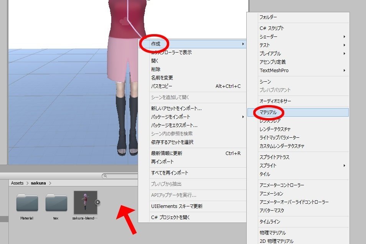Click the project search field
Image resolution: width=366 pixels, height=244 pixels.
[120, 176]
